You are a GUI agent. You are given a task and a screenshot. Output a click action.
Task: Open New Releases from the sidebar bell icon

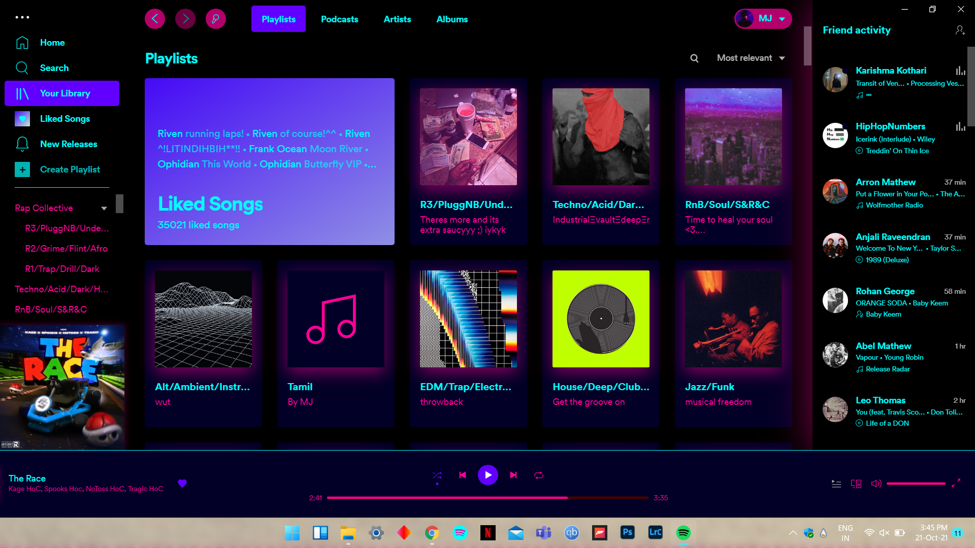pyautogui.click(x=22, y=144)
